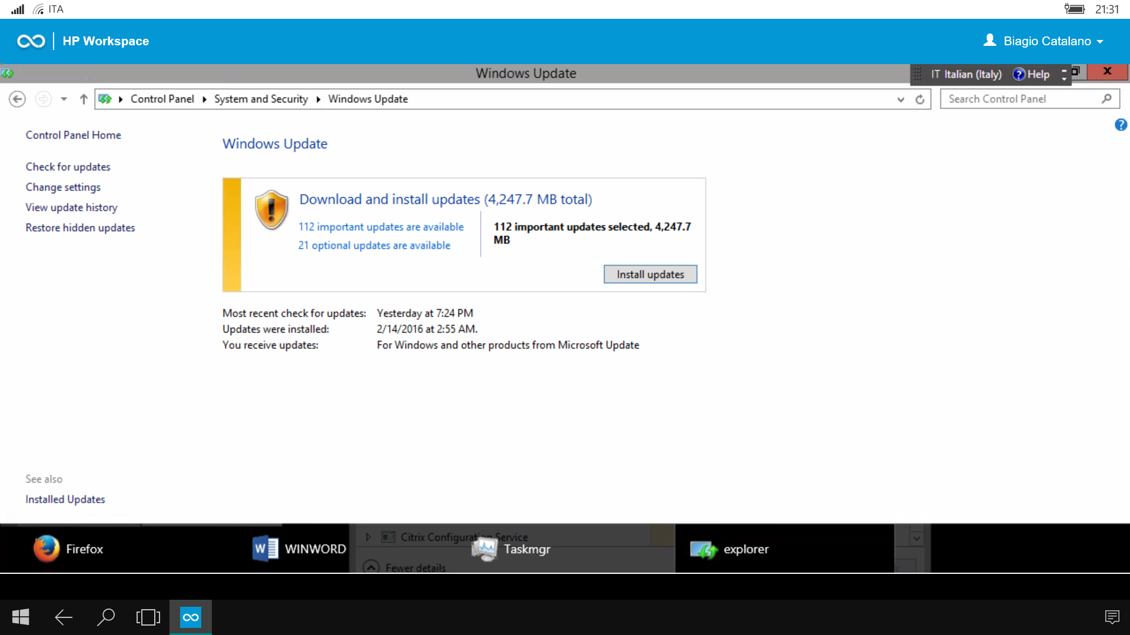The image size is (1130, 635).
Task: Restore the Windows Update window
Action: [x=1076, y=71]
